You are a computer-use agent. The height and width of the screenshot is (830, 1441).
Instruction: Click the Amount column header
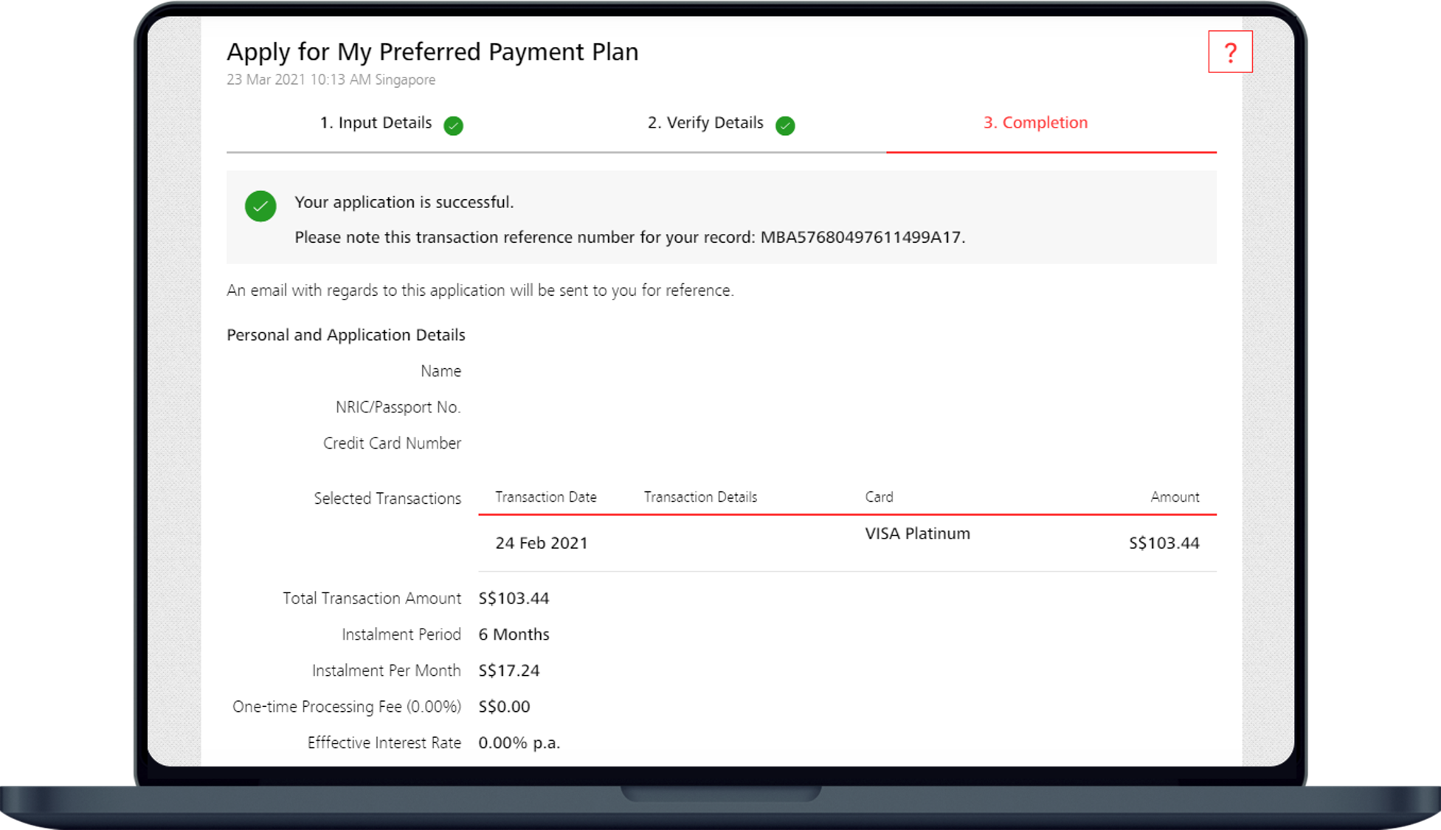[1175, 497]
